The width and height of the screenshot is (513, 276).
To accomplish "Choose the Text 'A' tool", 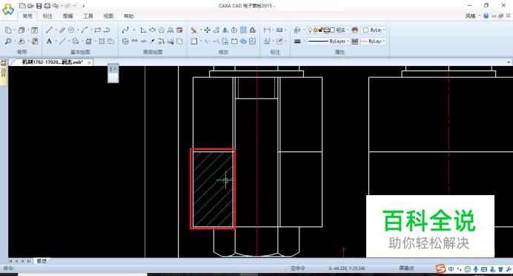I will [49, 42].
